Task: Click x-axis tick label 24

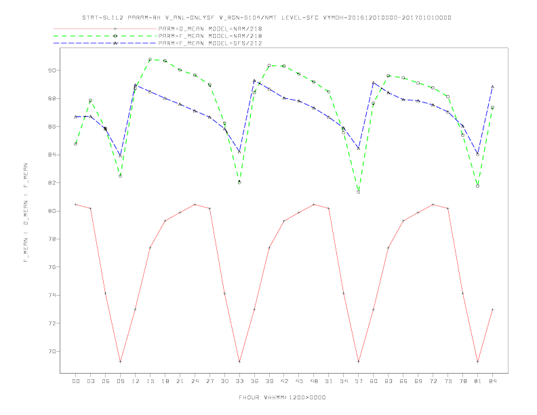Action: coord(195,381)
